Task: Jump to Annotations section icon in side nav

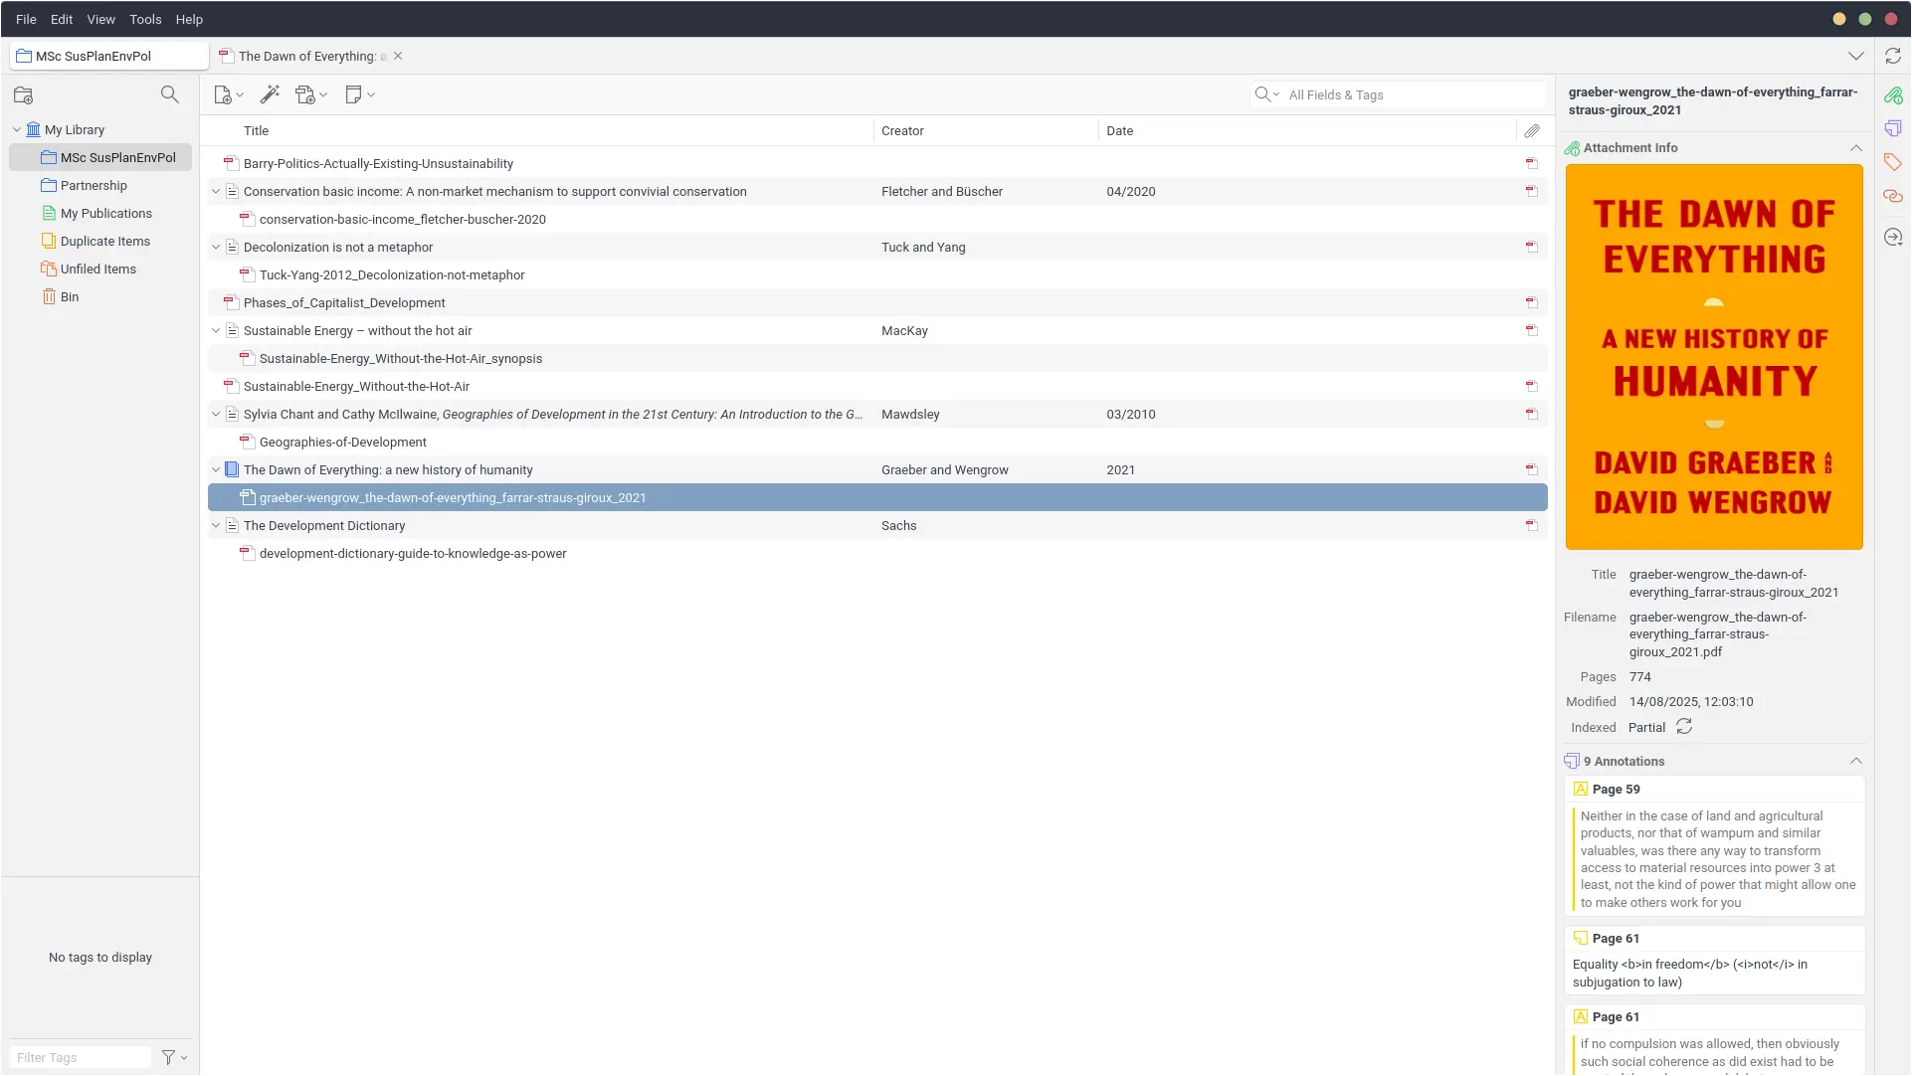Action: [x=1893, y=128]
